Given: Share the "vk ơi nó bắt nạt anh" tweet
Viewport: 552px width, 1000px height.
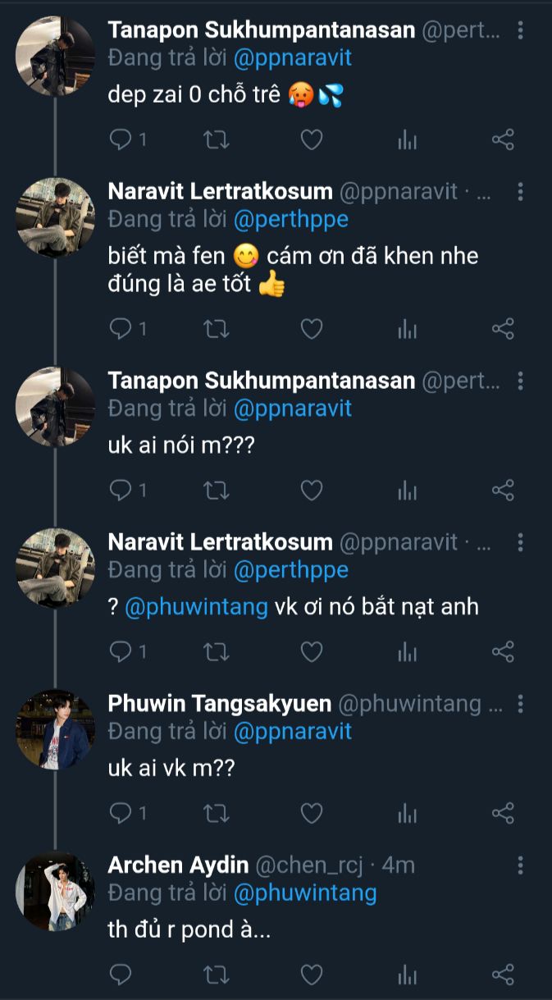Looking at the screenshot, I should click(502, 651).
